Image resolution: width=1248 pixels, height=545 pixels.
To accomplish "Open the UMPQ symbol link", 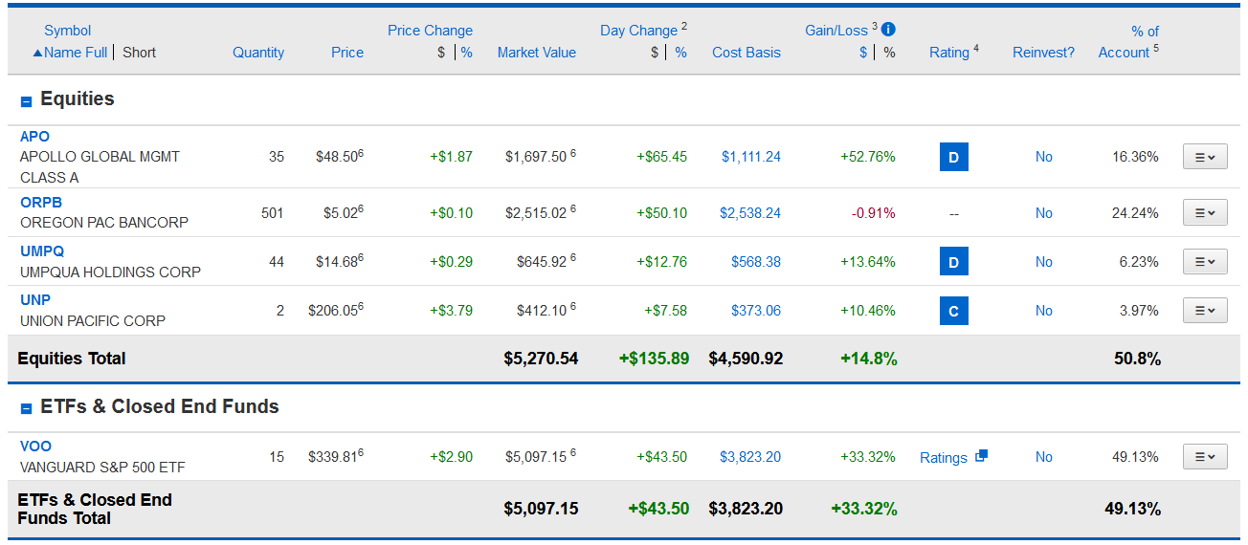I will click(42, 251).
